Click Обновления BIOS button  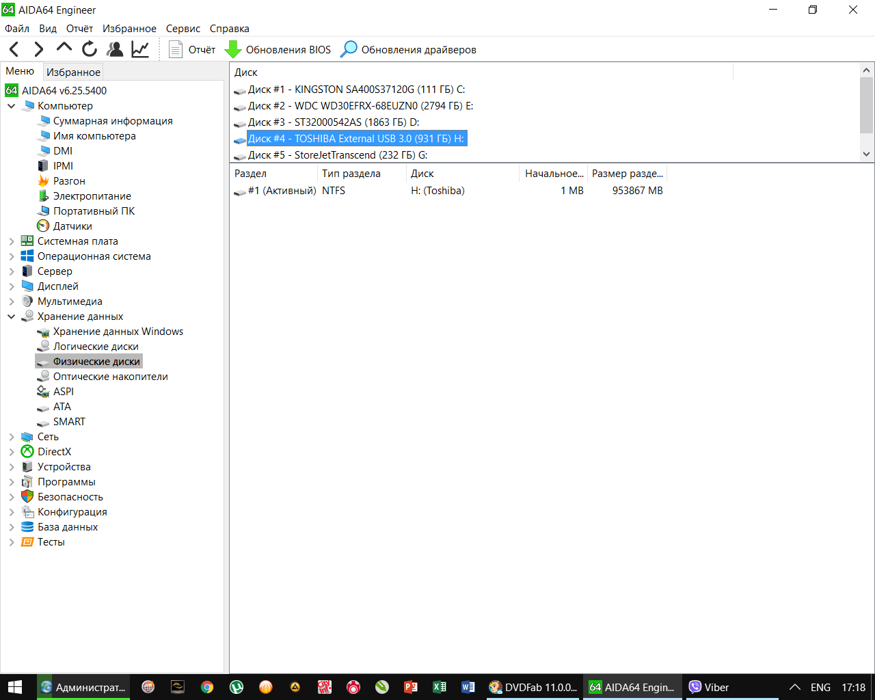[x=278, y=49]
